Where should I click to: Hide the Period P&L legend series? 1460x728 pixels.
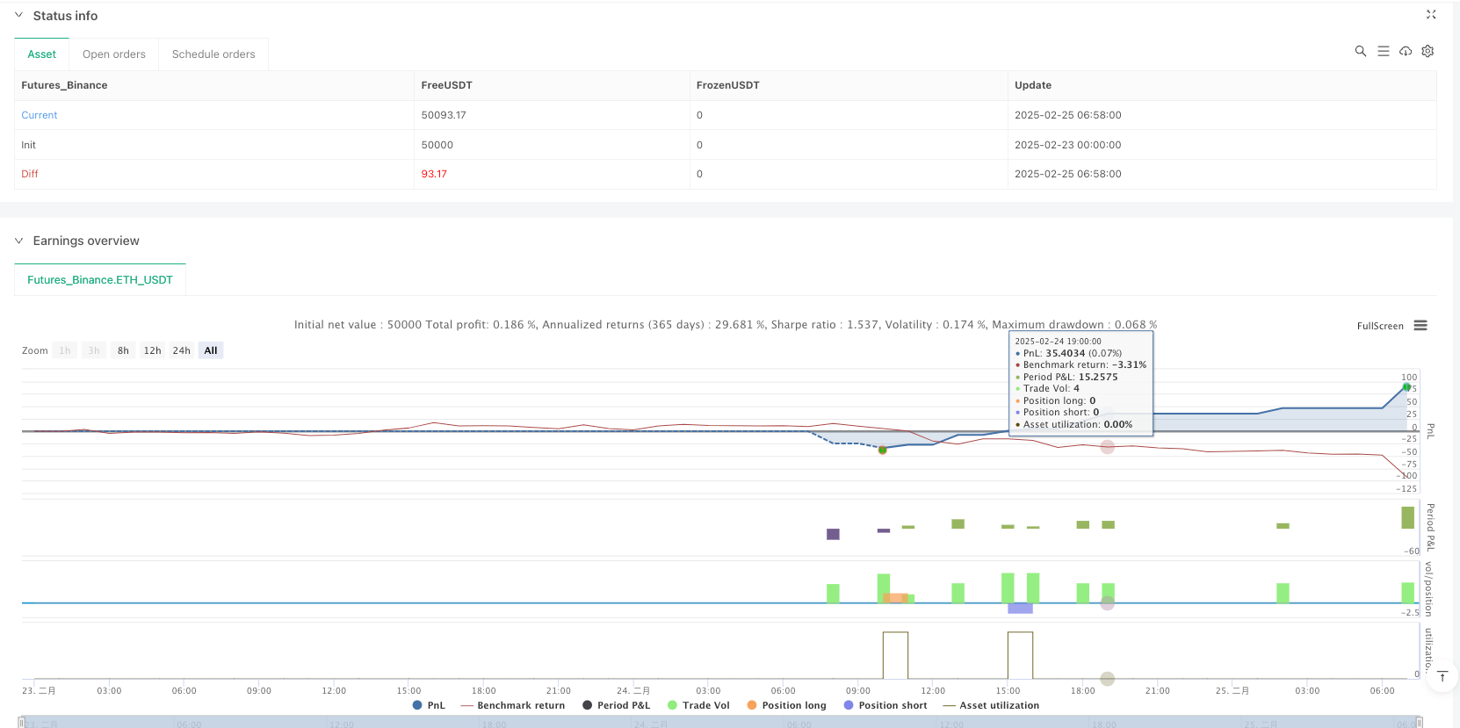click(x=617, y=705)
